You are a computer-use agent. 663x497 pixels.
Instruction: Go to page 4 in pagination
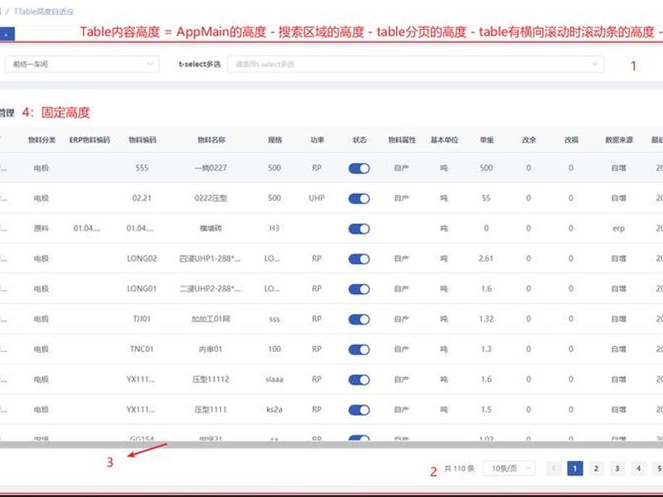click(638, 468)
